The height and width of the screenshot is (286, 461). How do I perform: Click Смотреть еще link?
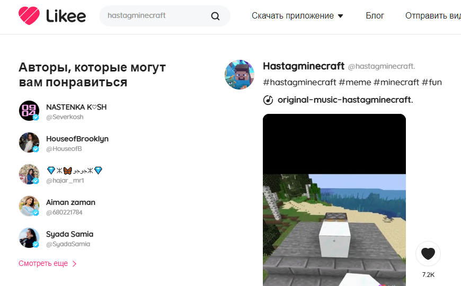(43, 263)
